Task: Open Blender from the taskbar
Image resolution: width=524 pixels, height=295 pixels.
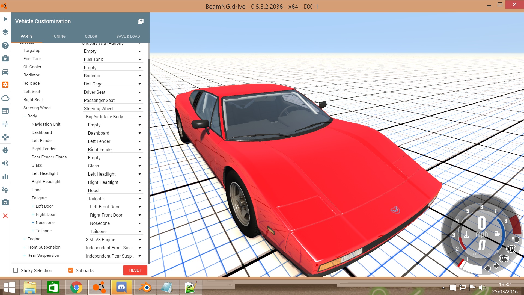Action: [145, 287]
